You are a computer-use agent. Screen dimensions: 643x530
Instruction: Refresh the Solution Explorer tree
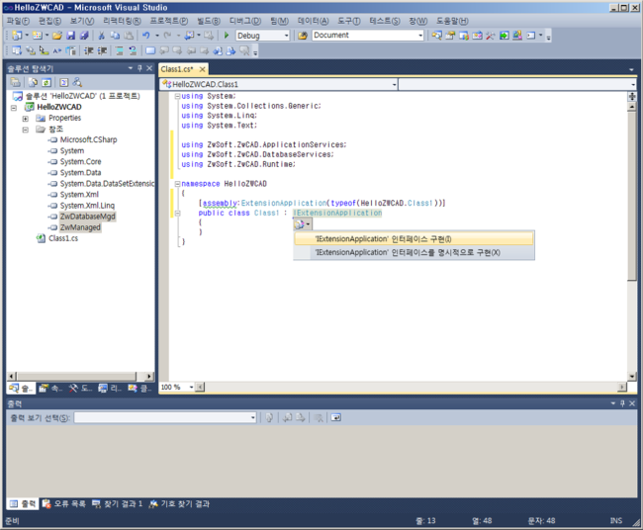(46, 82)
